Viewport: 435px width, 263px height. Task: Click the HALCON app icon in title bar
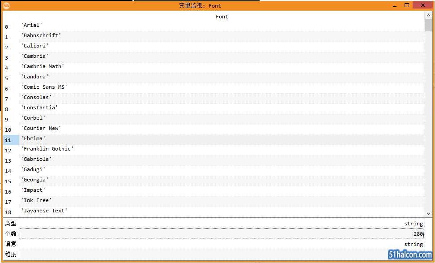(6, 5)
